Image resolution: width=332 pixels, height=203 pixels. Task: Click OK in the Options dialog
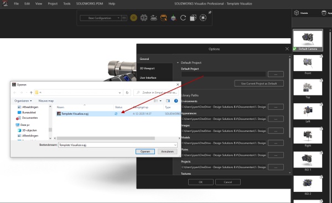point(201,182)
